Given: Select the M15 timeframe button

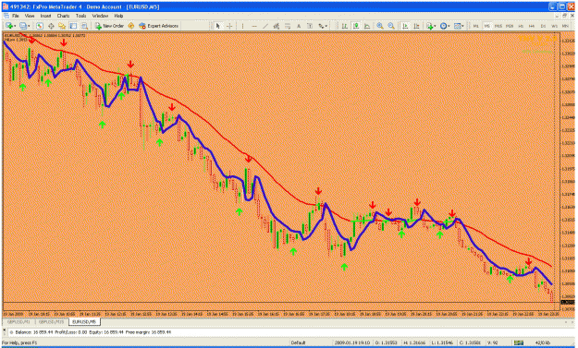Looking at the screenshot, I should tap(498, 26).
